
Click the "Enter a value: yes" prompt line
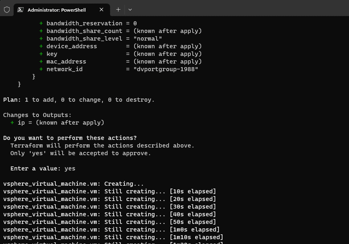click(43, 168)
